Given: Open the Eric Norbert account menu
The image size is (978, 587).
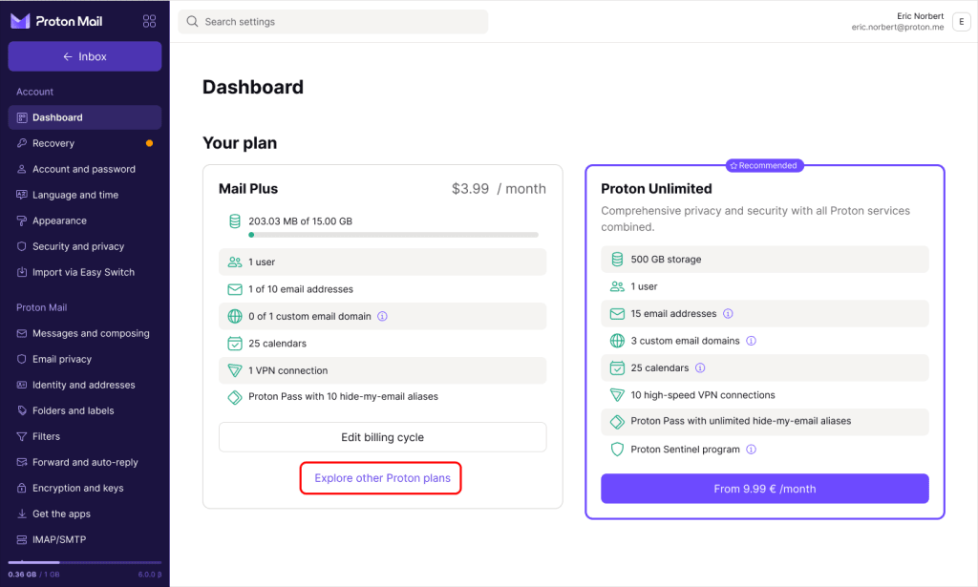Looking at the screenshot, I should coord(959,22).
